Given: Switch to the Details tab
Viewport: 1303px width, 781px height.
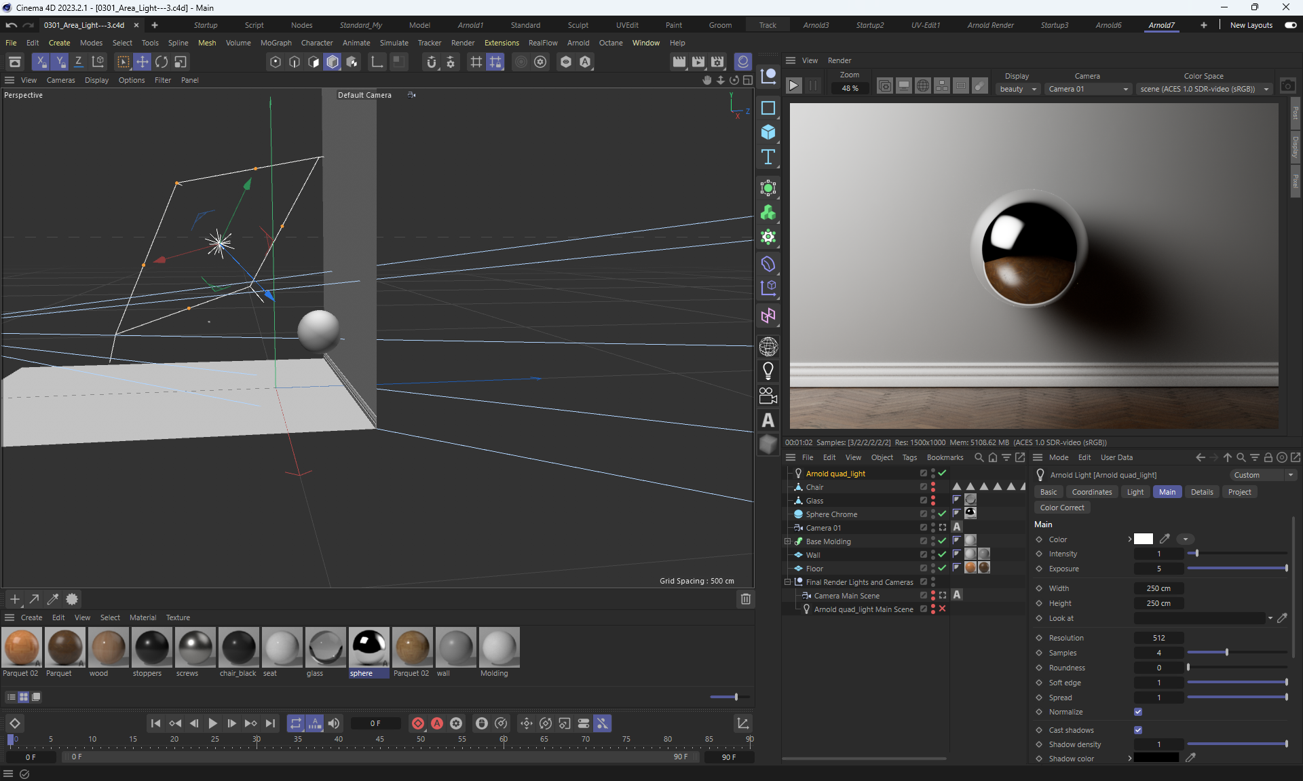Looking at the screenshot, I should (x=1201, y=492).
